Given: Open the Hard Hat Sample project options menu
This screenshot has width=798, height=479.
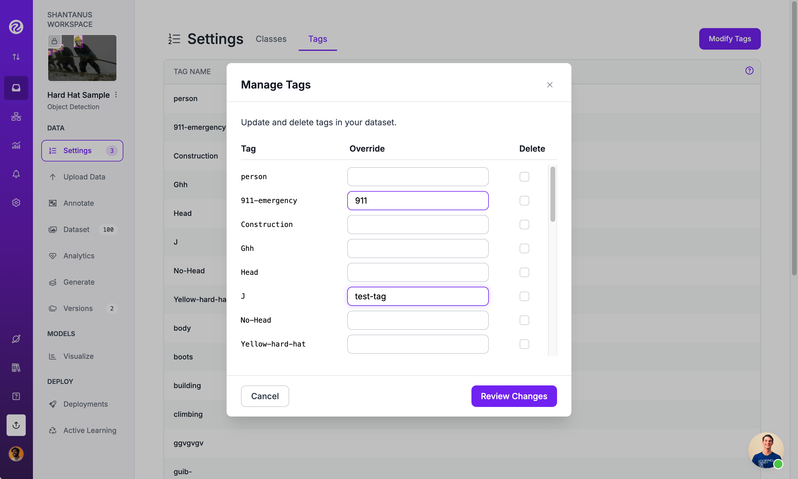Looking at the screenshot, I should (116, 94).
